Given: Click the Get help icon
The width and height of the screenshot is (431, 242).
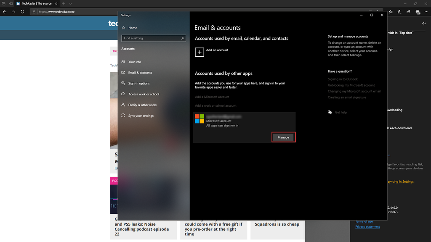Looking at the screenshot, I should pyautogui.click(x=330, y=112).
